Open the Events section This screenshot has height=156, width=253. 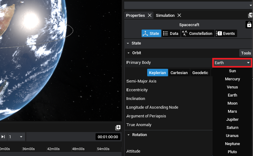tap(226, 33)
